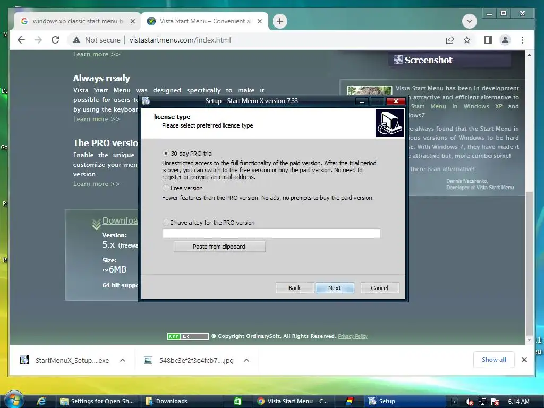Screen dimensions: 544x408
Task: Click the PRO license key input field
Action: 271,234
